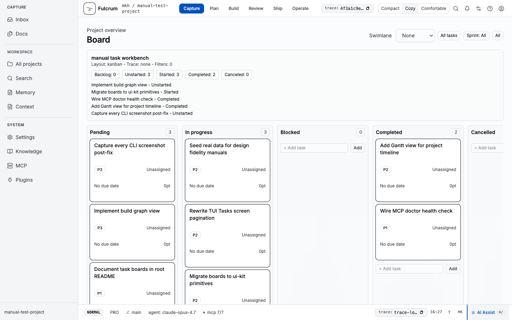Click Add button in Completed column

pyautogui.click(x=453, y=269)
